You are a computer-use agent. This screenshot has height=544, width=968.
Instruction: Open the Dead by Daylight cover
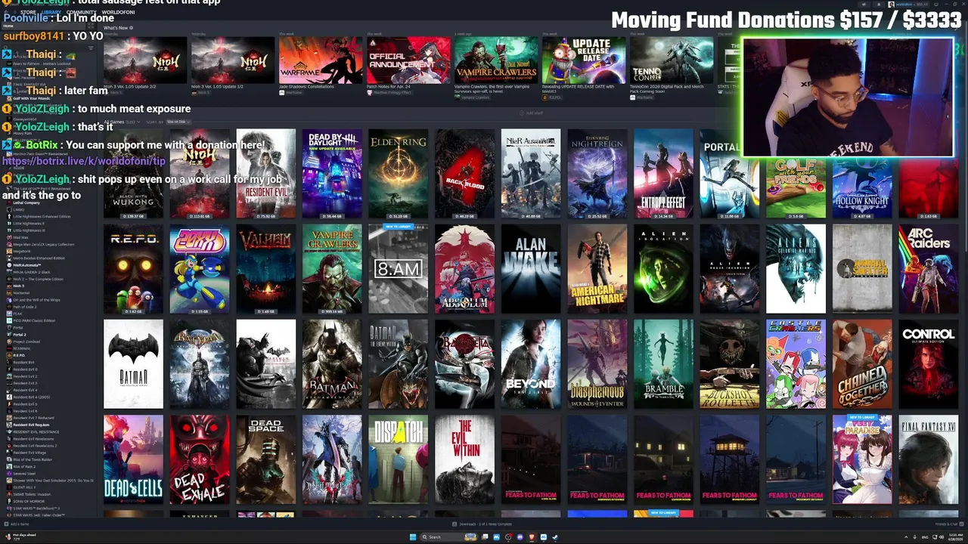tap(332, 174)
